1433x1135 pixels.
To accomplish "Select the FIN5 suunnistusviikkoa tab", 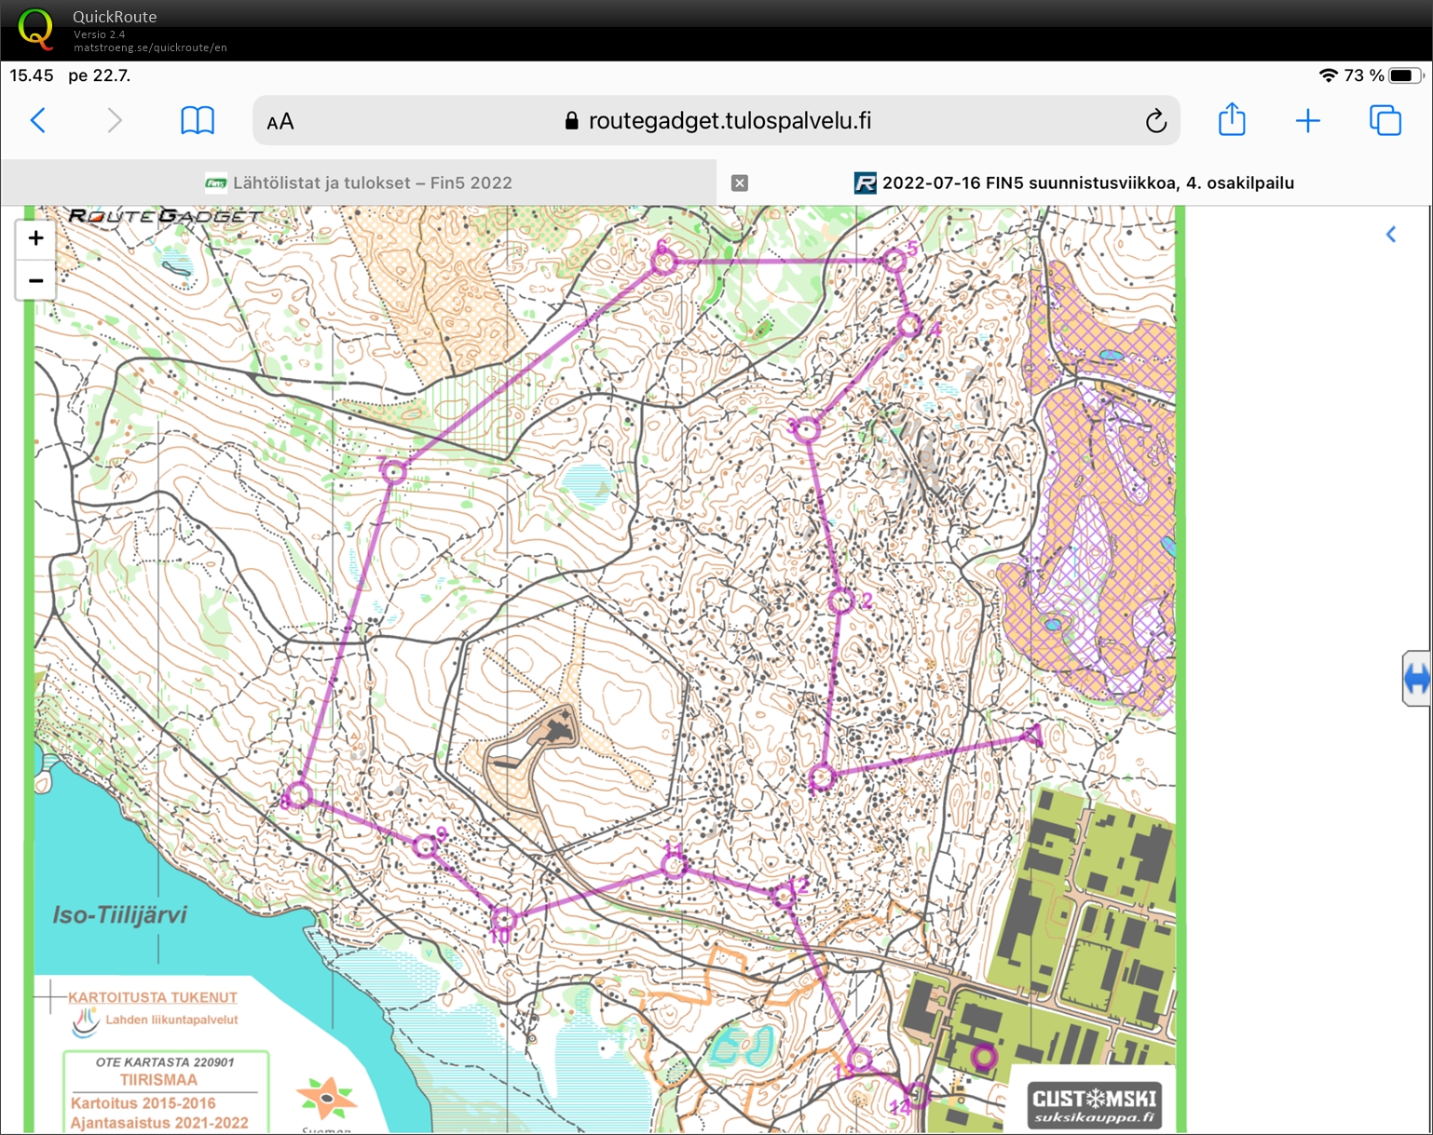I will coord(1086,182).
